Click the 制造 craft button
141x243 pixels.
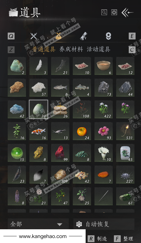(98, 239)
